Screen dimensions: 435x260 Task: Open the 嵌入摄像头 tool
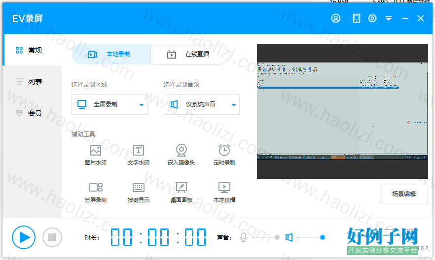click(181, 155)
